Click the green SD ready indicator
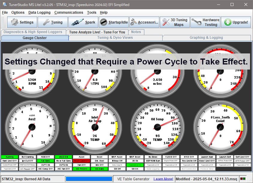 pos(99,169)
